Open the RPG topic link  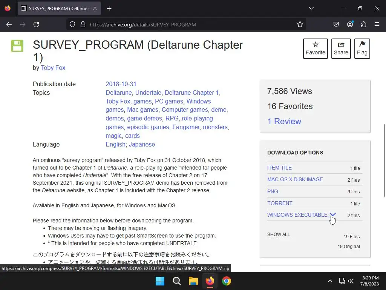[x=172, y=118]
